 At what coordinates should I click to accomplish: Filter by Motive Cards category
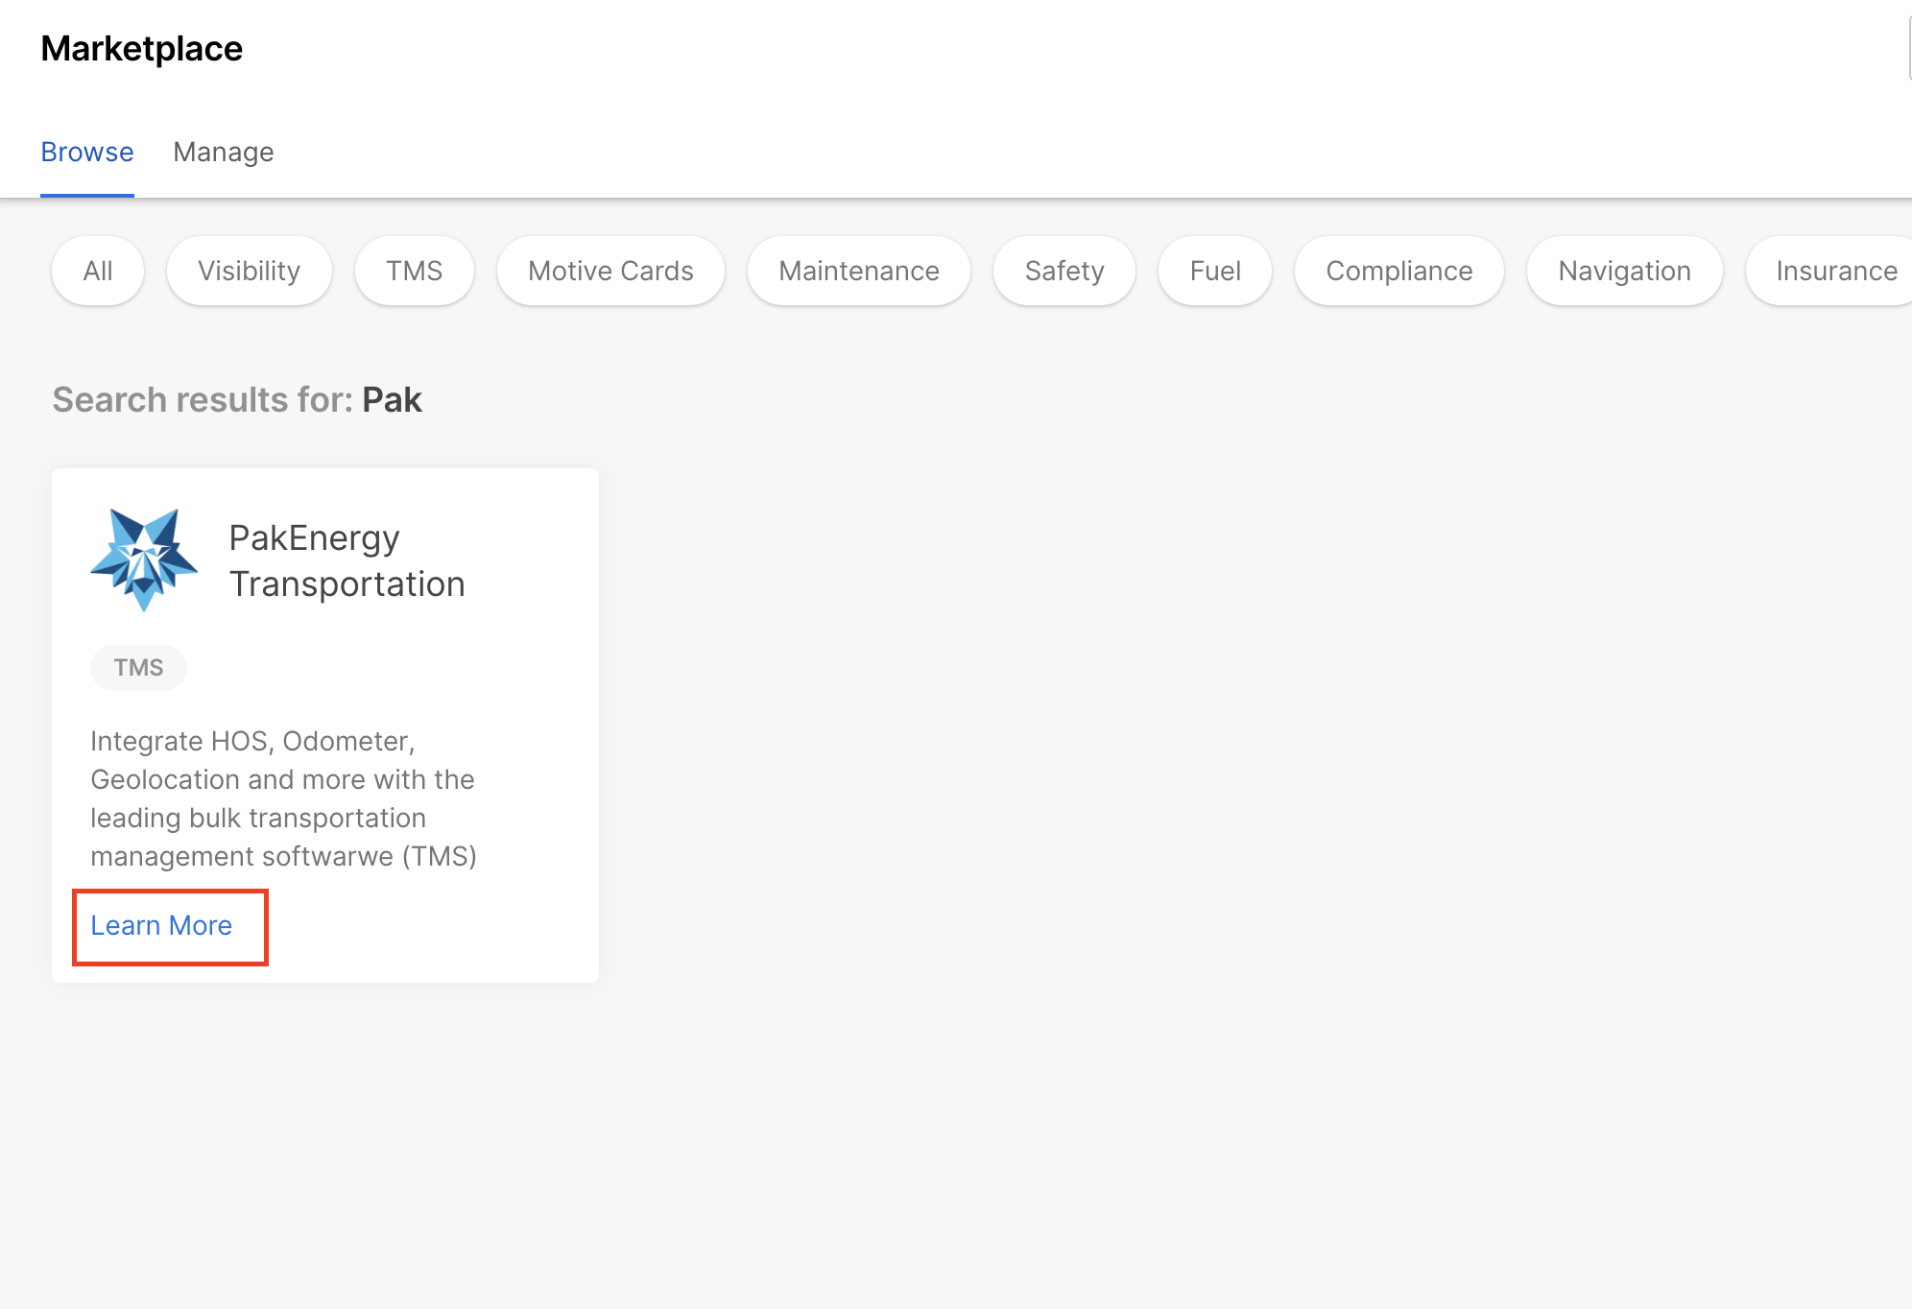point(610,272)
